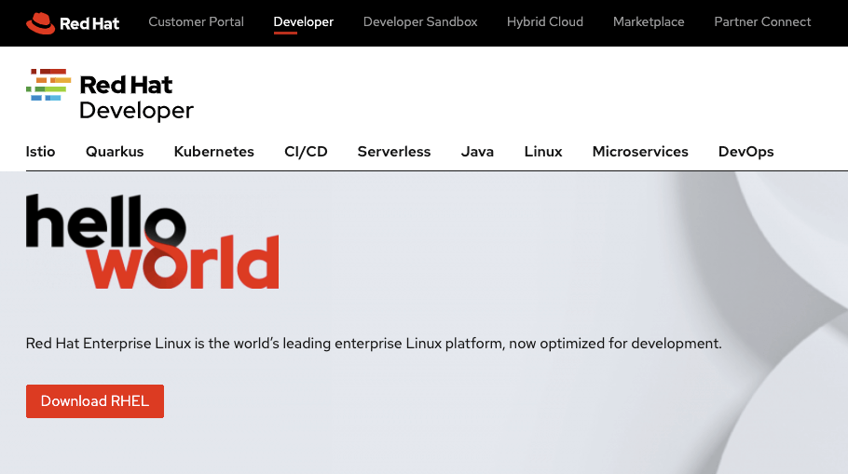Choose Kubernetes from topic navigation

point(213,151)
